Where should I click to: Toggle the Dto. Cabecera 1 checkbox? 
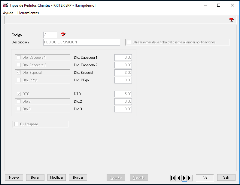tap(19, 58)
